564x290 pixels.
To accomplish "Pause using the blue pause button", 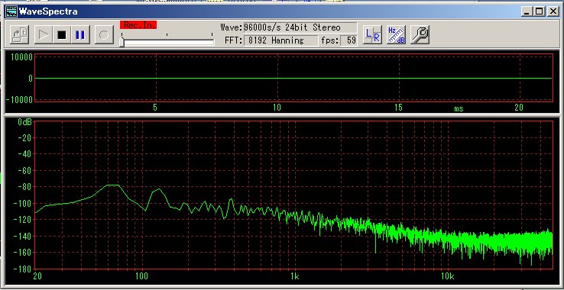I will (x=80, y=35).
